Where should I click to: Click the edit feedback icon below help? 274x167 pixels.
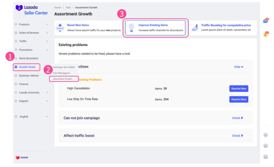pyautogui.click(x=266, y=157)
